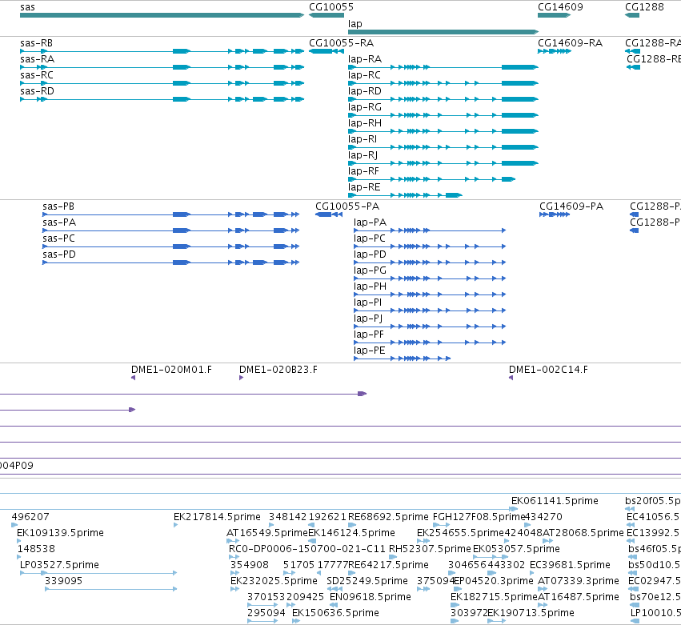Select the lap-RG transcript label

pyautogui.click(x=365, y=107)
